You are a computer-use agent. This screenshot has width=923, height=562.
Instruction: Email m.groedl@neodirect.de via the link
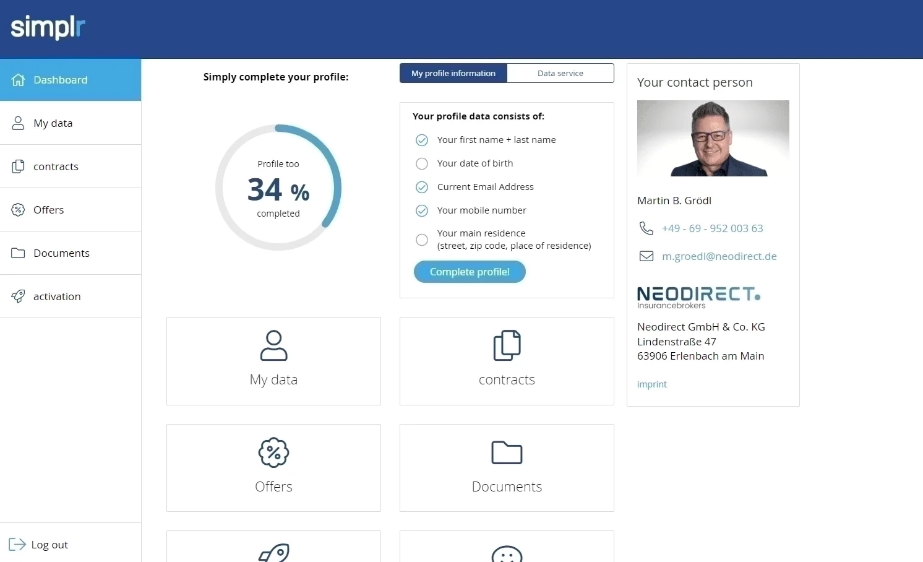click(719, 256)
